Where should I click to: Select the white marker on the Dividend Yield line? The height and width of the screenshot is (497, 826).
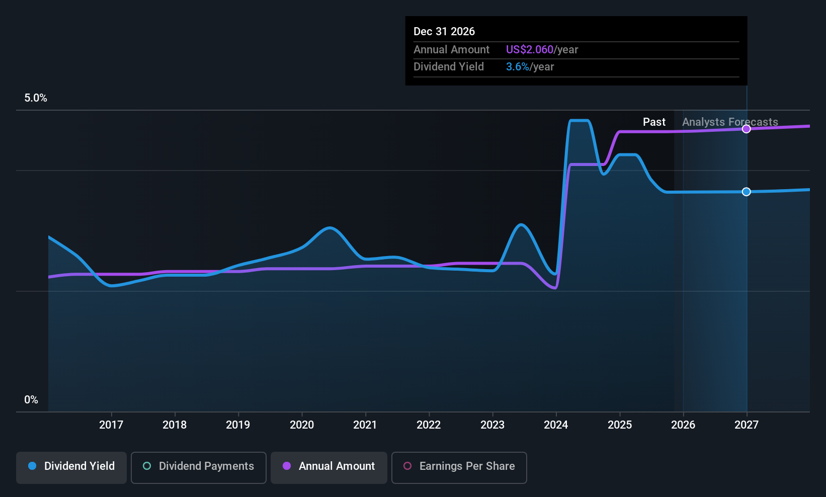click(x=746, y=192)
